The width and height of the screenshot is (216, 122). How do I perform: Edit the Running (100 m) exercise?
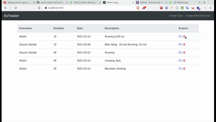click(x=180, y=37)
